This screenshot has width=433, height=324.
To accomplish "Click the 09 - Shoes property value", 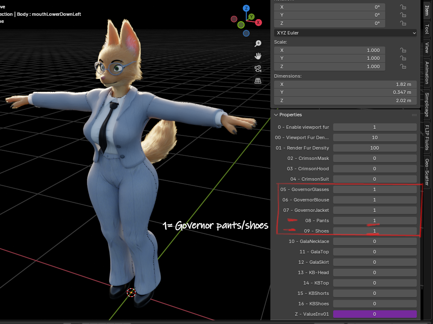I will click(375, 231).
